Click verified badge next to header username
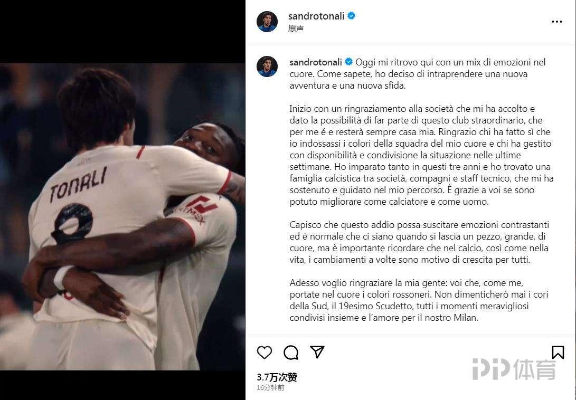 pos(351,16)
